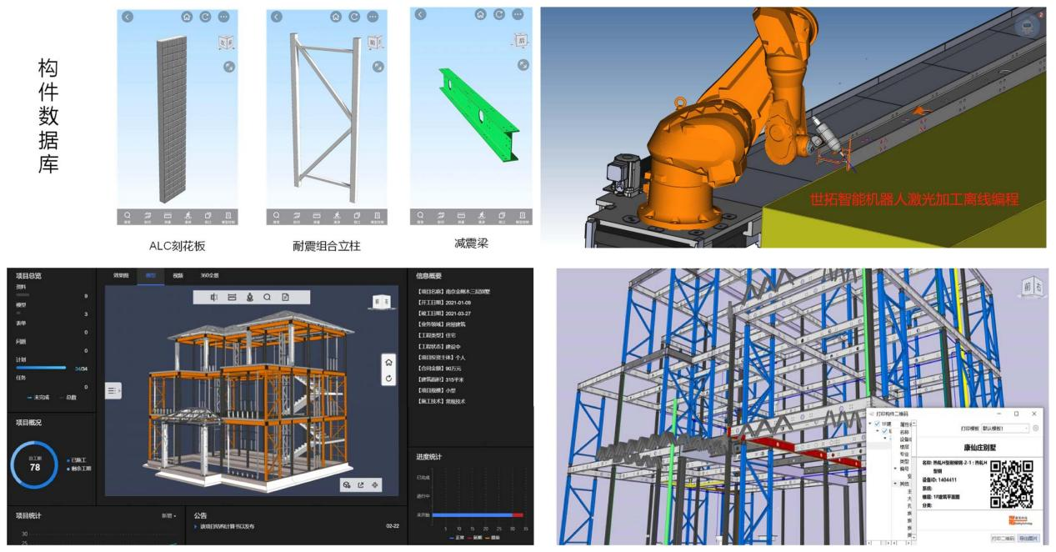Open the 打印模板 template dropdown

1006,428
